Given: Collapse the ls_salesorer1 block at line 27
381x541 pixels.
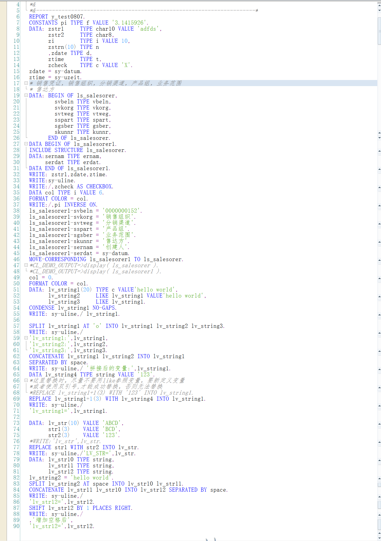Looking at the screenshot, I should 26,144.
